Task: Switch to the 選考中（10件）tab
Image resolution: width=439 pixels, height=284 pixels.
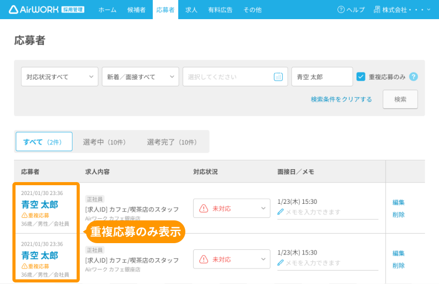Action: [x=105, y=142]
